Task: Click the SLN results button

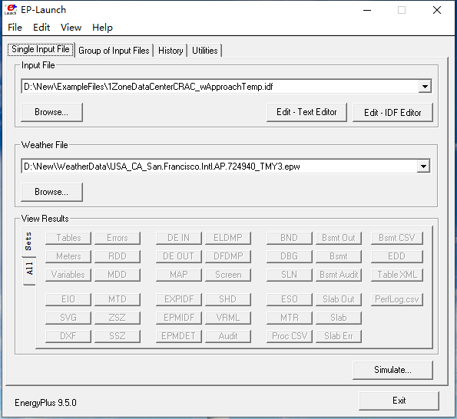Action: point(289,275)
